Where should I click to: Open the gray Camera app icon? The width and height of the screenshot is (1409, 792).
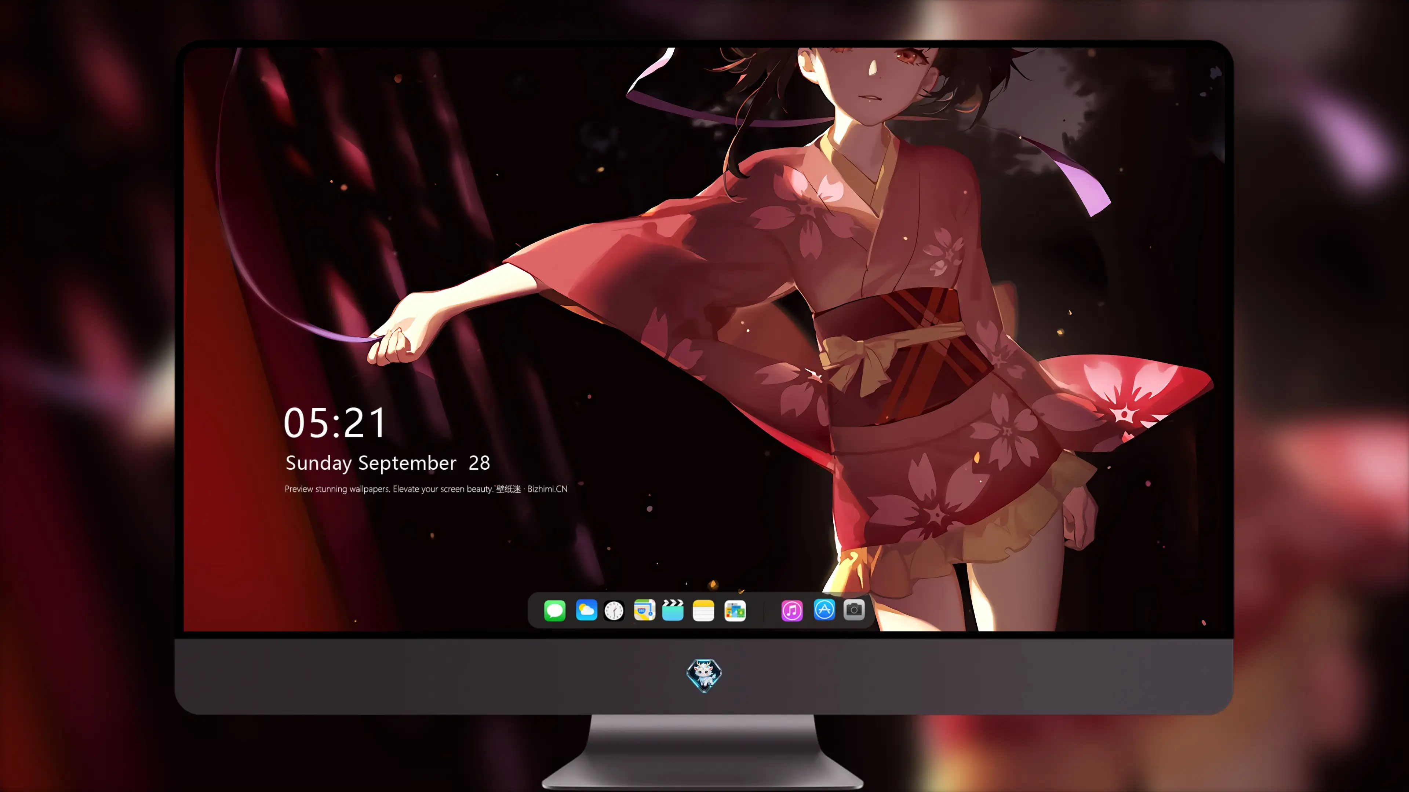coord(854,609)
